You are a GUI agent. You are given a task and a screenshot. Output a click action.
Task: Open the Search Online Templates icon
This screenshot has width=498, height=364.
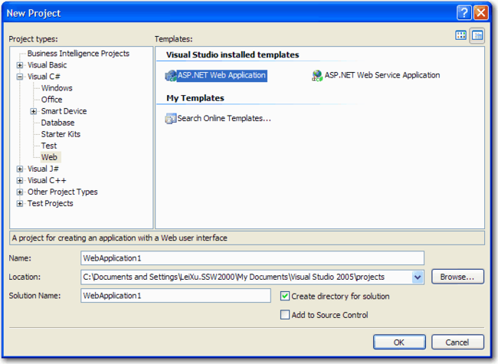pos(171,119)
